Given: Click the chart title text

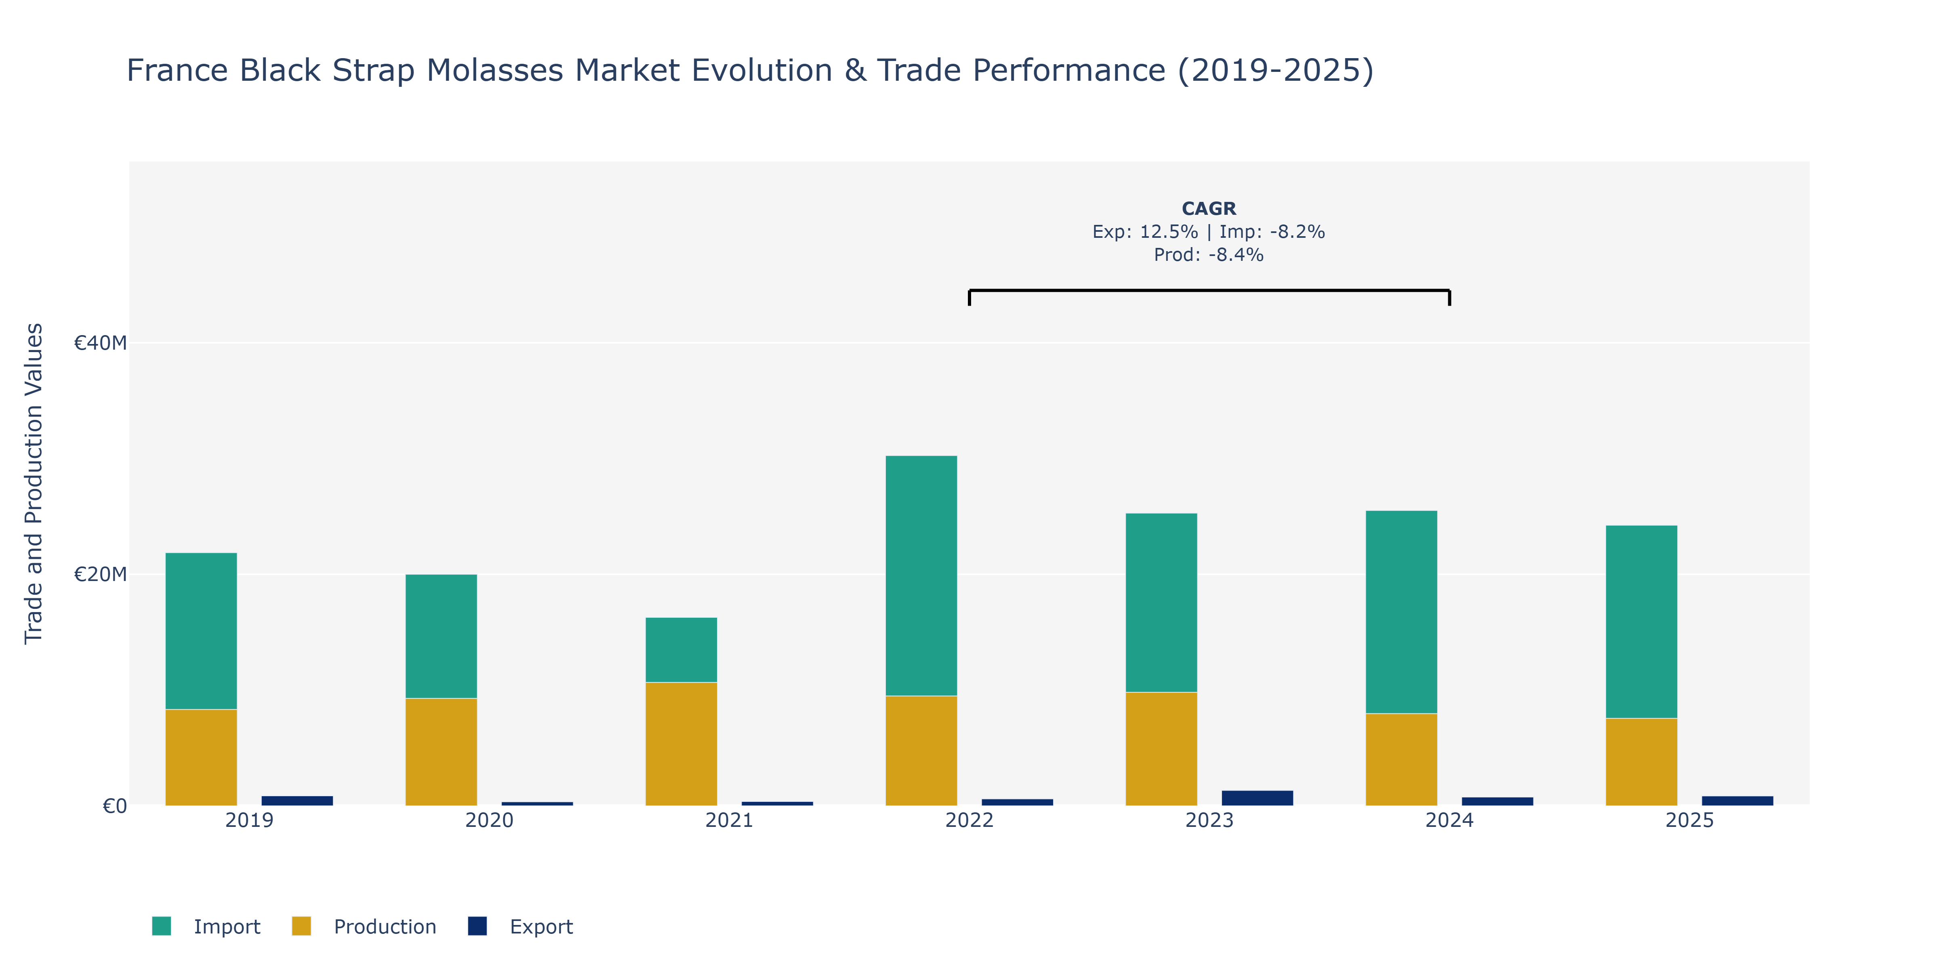Looking at the screenshot, I should click(x=750, y=71).
